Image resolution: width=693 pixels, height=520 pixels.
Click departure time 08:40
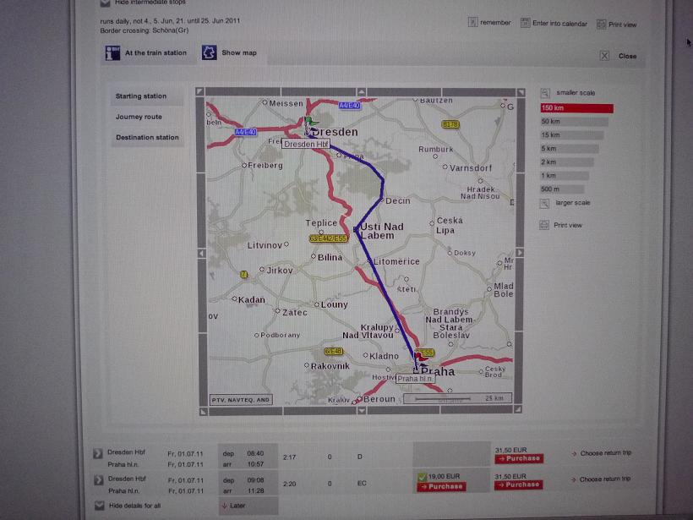tap(255, 454)
